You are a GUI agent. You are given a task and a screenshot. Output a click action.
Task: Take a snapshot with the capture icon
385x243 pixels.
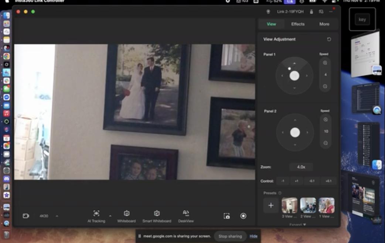[x=226, y=216]
